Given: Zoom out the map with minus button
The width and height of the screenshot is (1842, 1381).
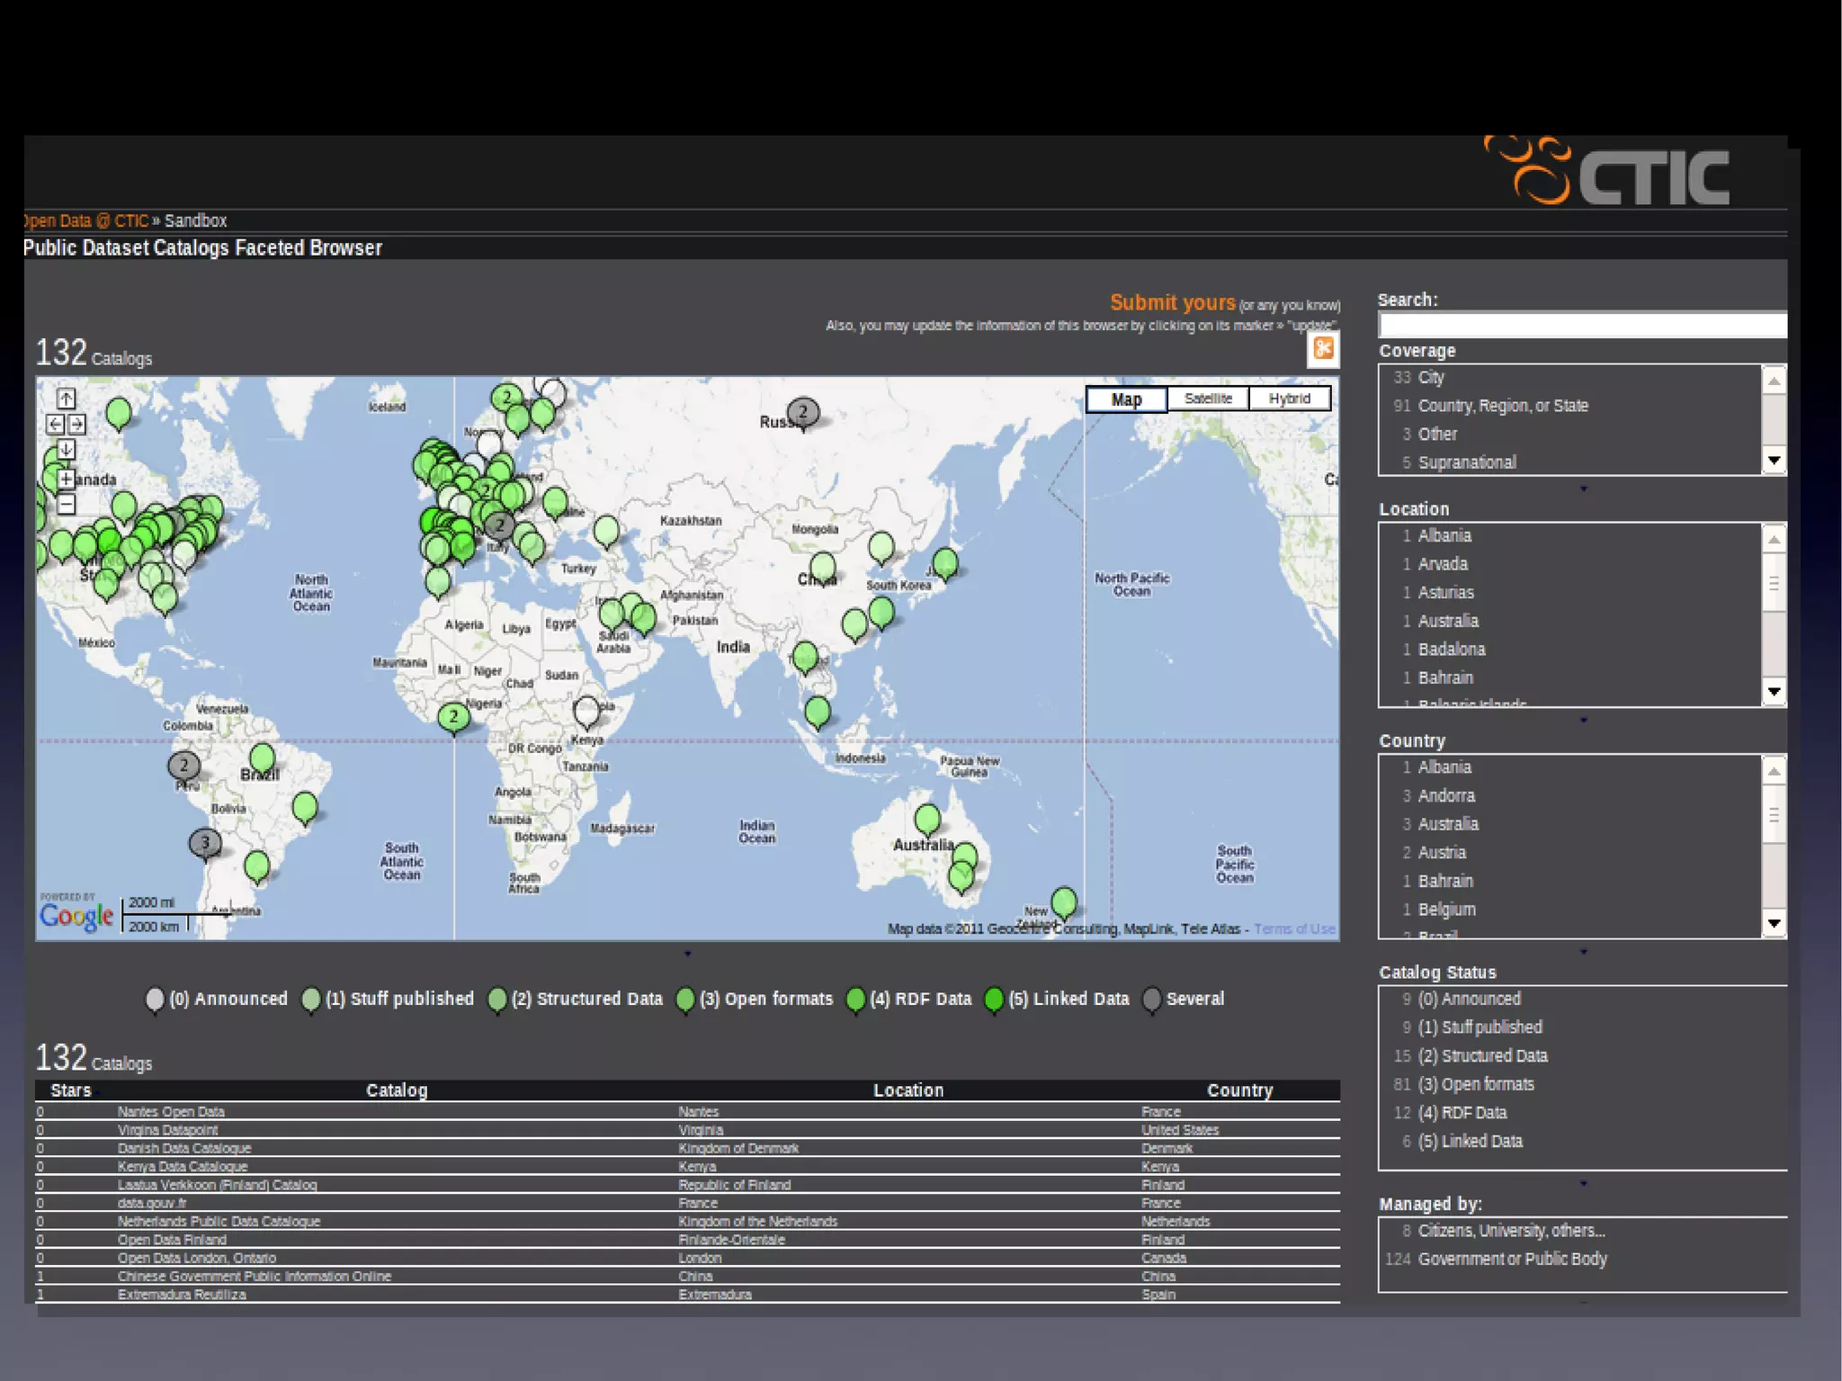Looking at the screenshot, I should 67,504.
